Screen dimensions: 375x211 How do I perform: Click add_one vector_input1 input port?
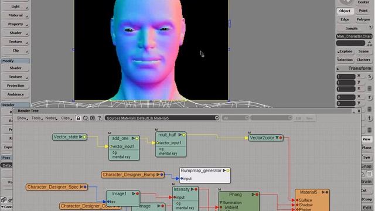111,147
